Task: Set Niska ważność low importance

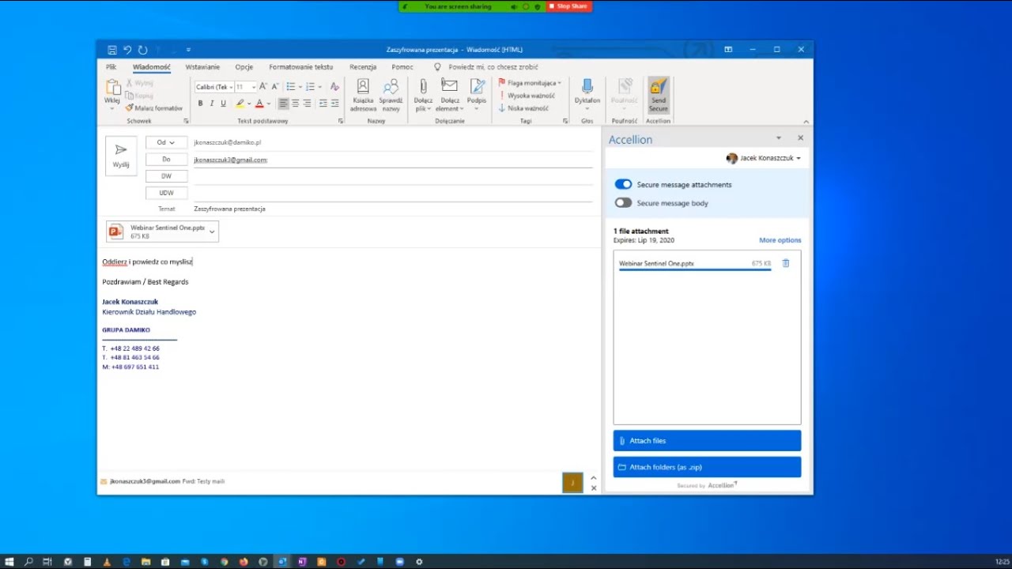Action: 523,108
